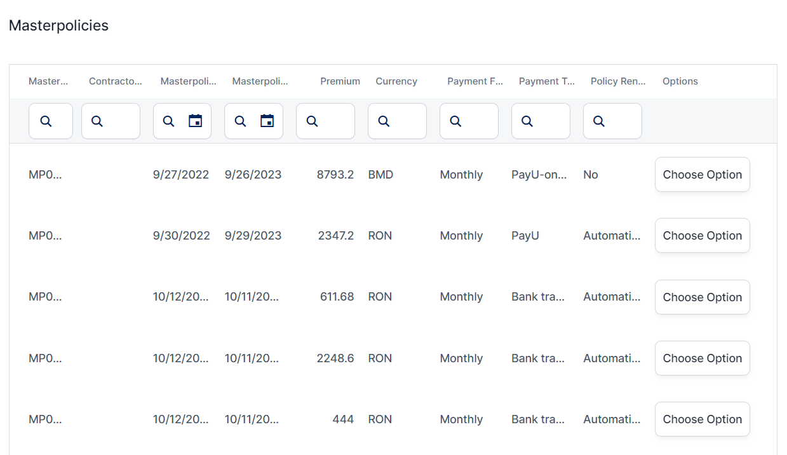The image size is (787, 455).
Task: Click search icon in Premium filter
Action: pos(312,121)
